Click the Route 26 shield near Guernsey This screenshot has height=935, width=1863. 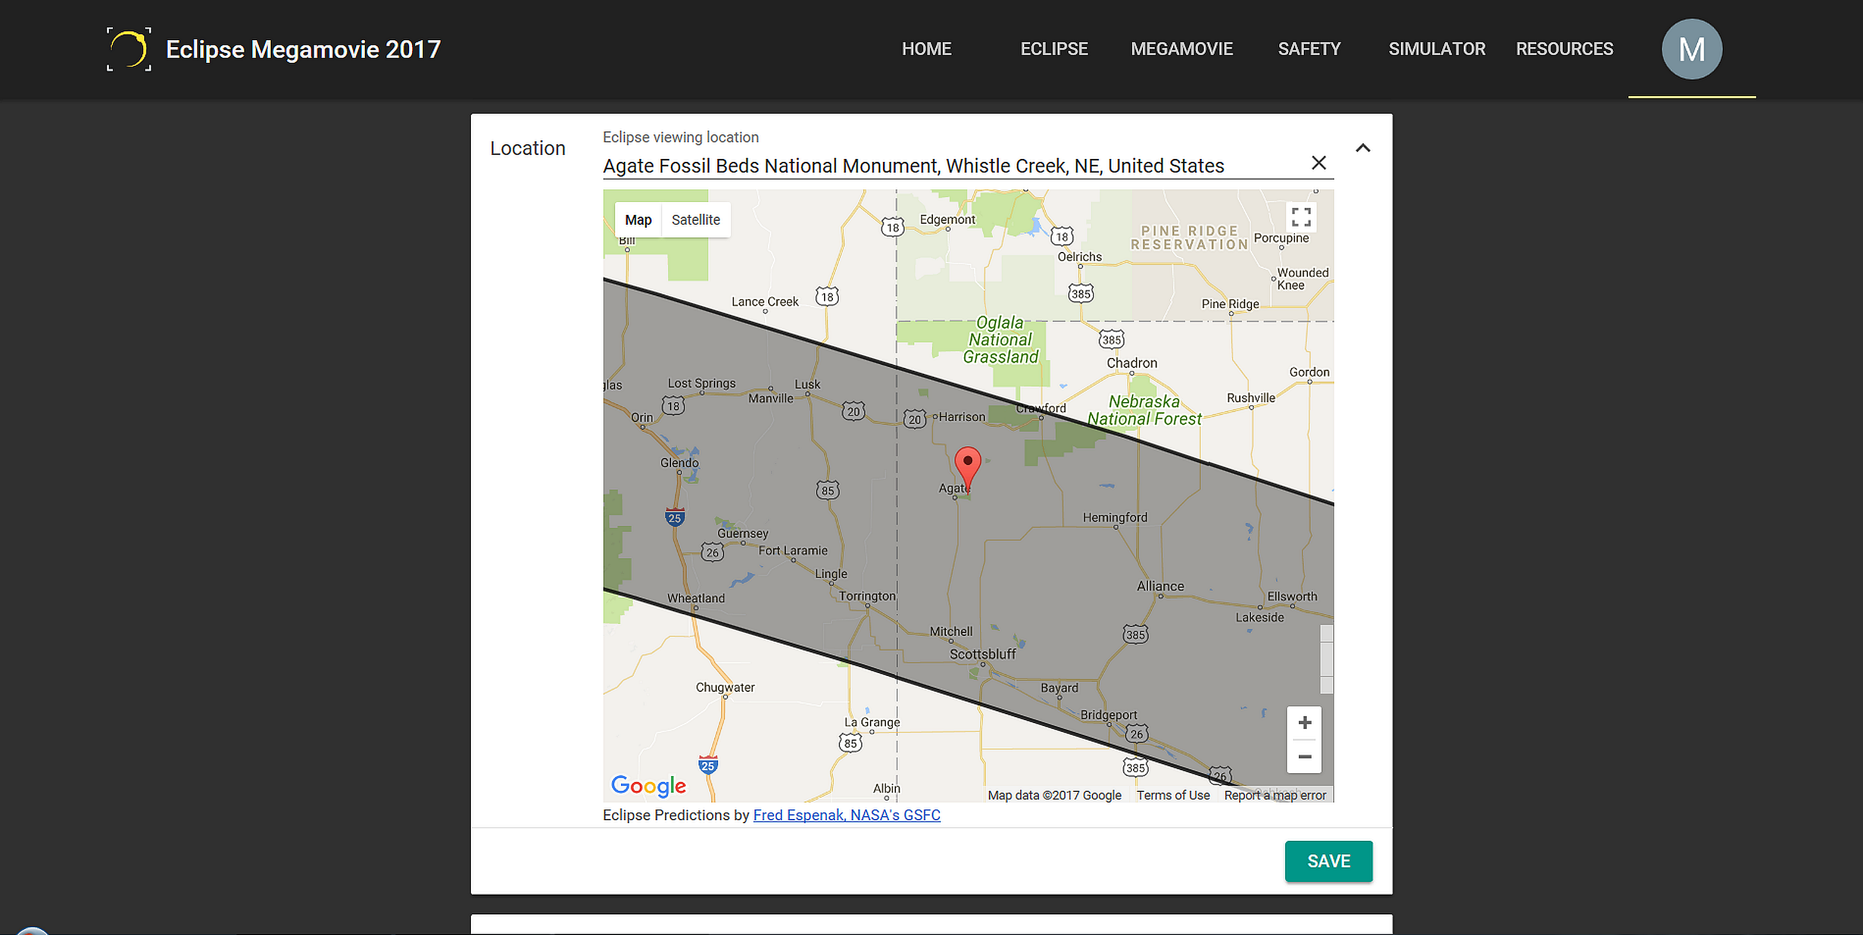click(712, 552)
